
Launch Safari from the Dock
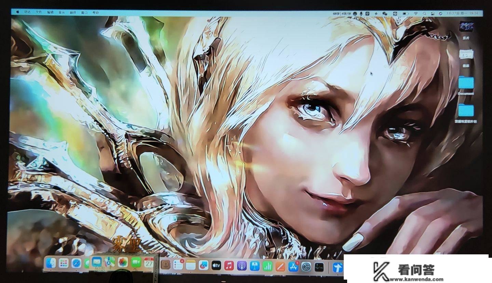click(76, 263)
